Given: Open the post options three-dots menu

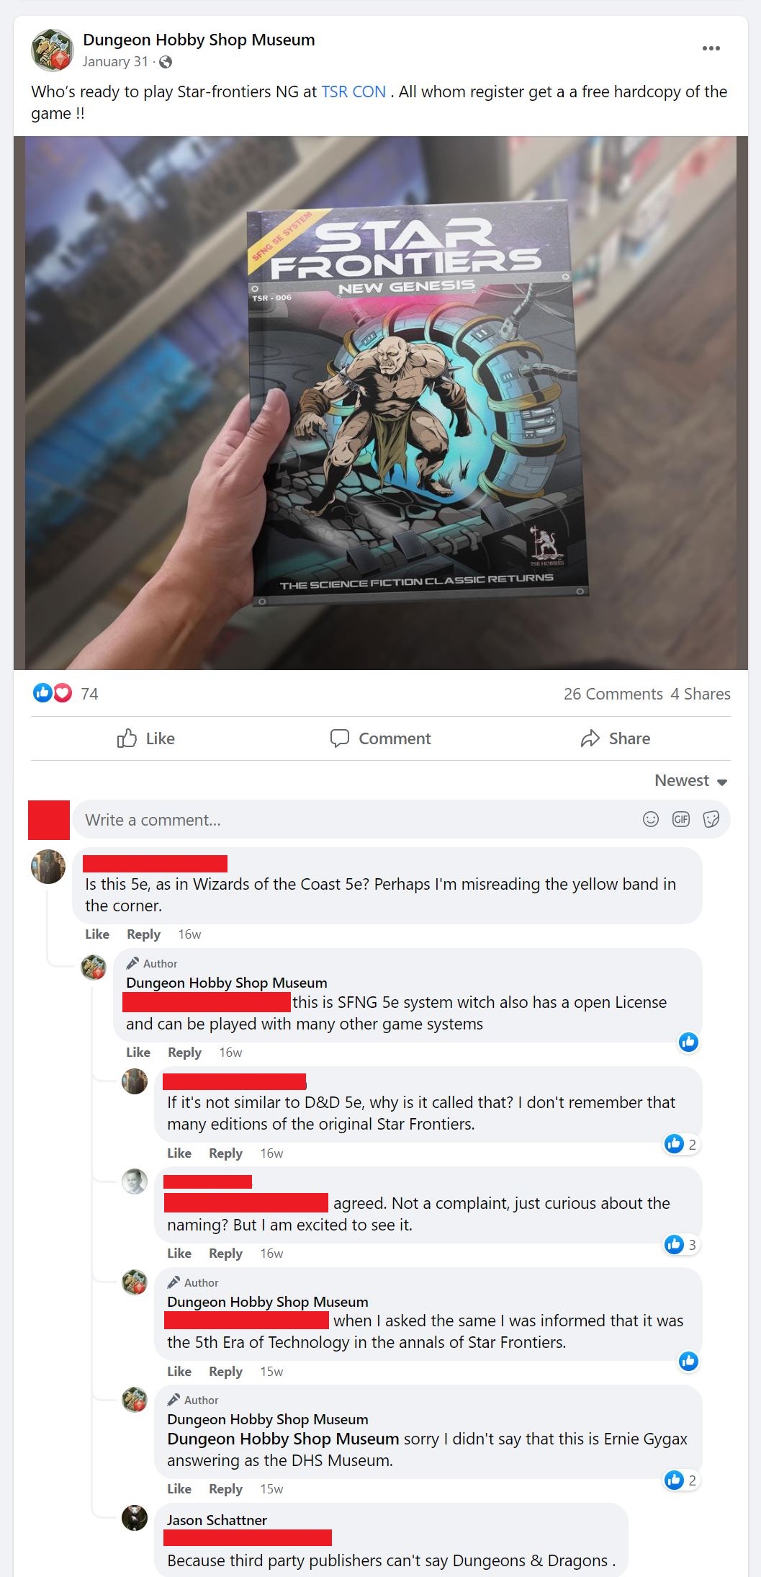Looking at the screenshot, I should pyautogui.click(x=711, y=48).
